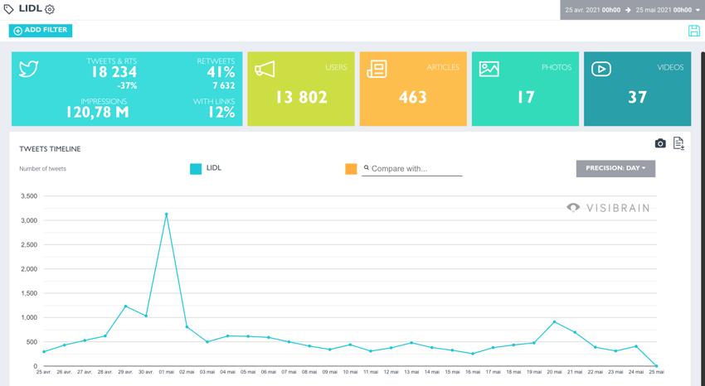Open LIDL topic settings gear
705x386 pixels.
point(50,9)
